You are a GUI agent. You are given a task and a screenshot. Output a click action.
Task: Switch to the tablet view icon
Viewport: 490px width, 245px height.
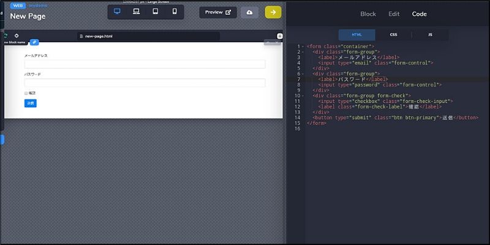tap(156, 12)
